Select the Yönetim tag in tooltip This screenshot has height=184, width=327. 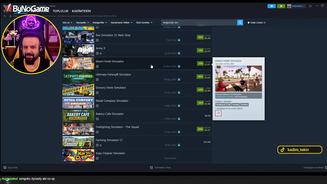point(236,105)
